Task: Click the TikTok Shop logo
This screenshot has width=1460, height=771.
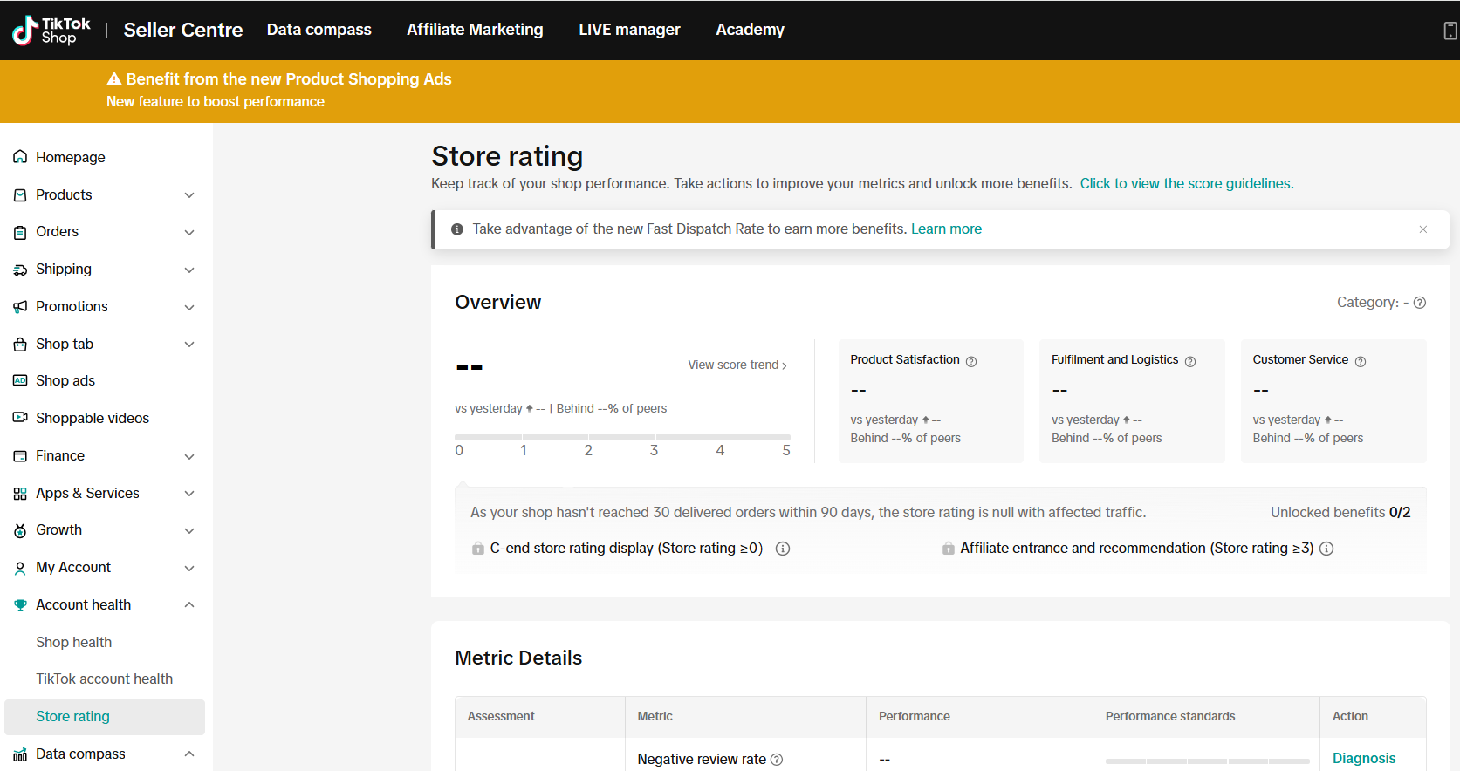Action: pos(51,31)
